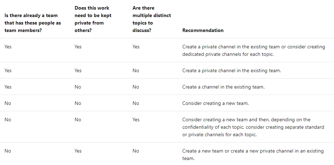Click the "kept private from others" column header

(92, 19)
